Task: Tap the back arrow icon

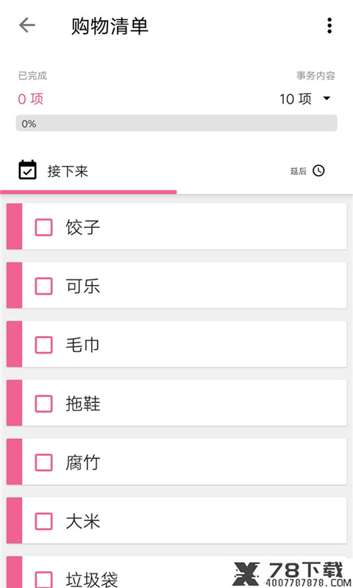Action: 27,26
